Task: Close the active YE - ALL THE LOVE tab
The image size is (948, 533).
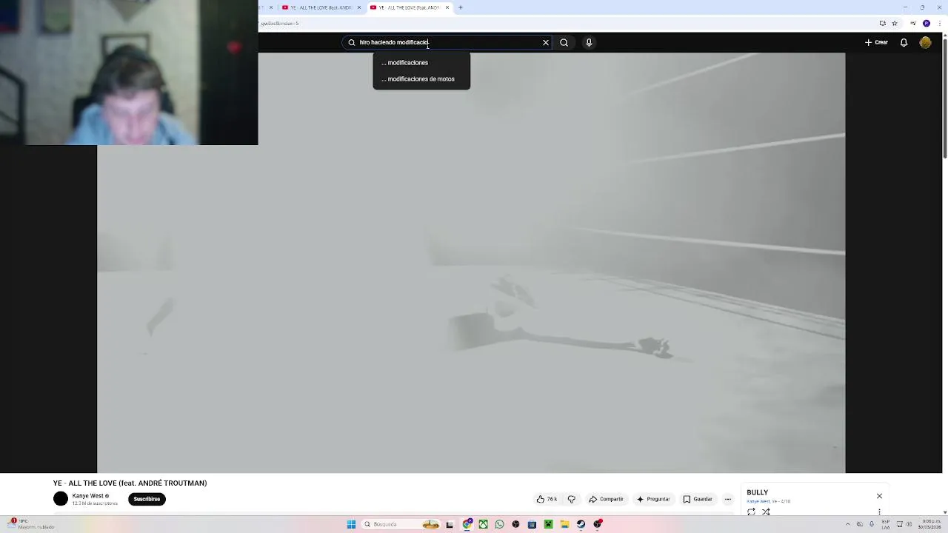Action: pos(447,7)
